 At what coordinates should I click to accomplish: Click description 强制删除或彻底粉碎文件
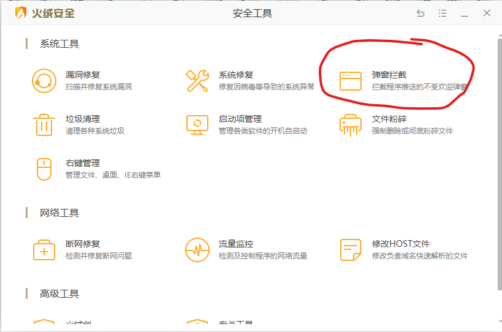pyautogui.click(x=413, y=131)
